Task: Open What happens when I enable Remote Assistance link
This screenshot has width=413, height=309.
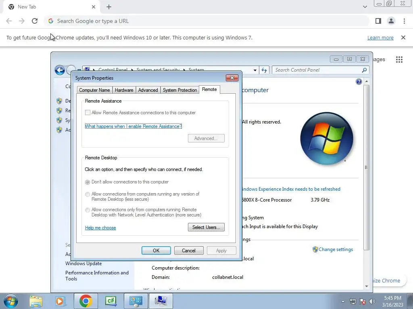Action: (133, 126)
